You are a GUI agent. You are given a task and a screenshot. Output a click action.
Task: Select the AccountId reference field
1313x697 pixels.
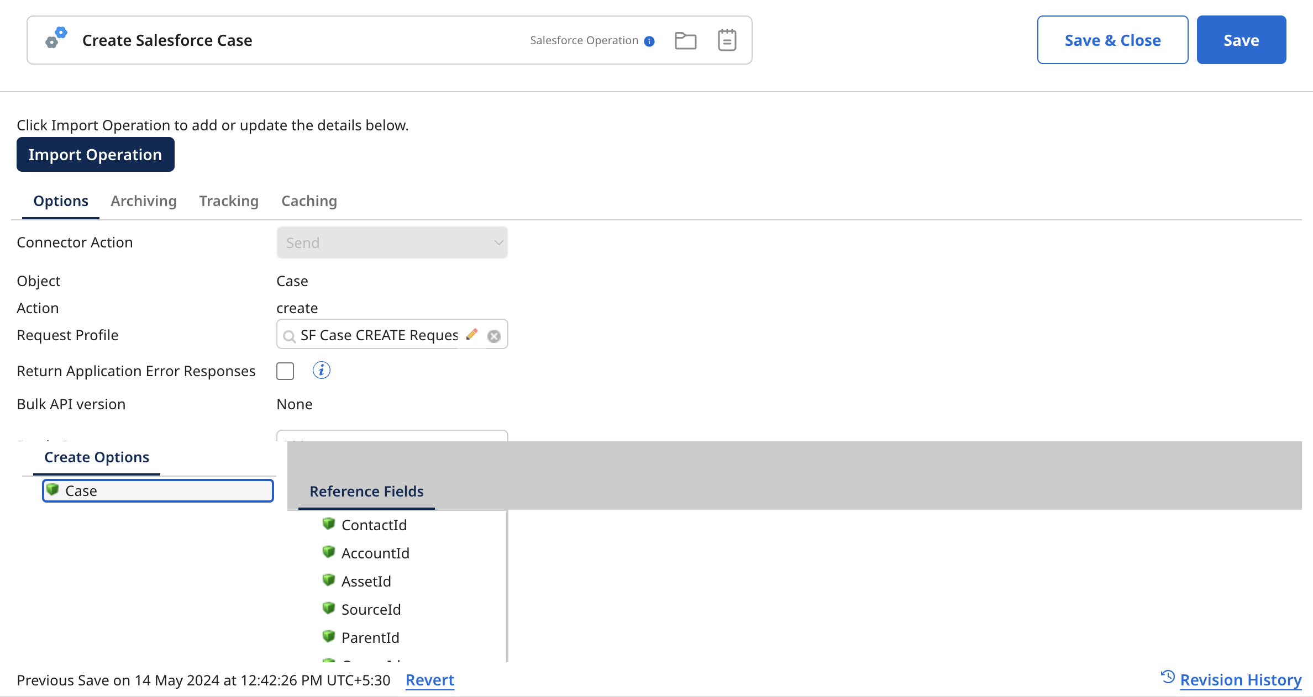point(375,553)
